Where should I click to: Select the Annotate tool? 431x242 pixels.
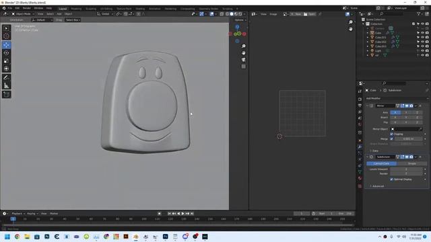tap(6, 78)
